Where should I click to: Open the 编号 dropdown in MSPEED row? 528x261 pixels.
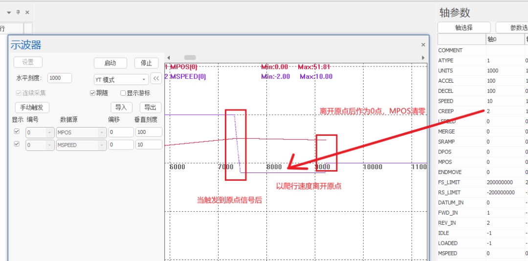(x=40, y=145)
